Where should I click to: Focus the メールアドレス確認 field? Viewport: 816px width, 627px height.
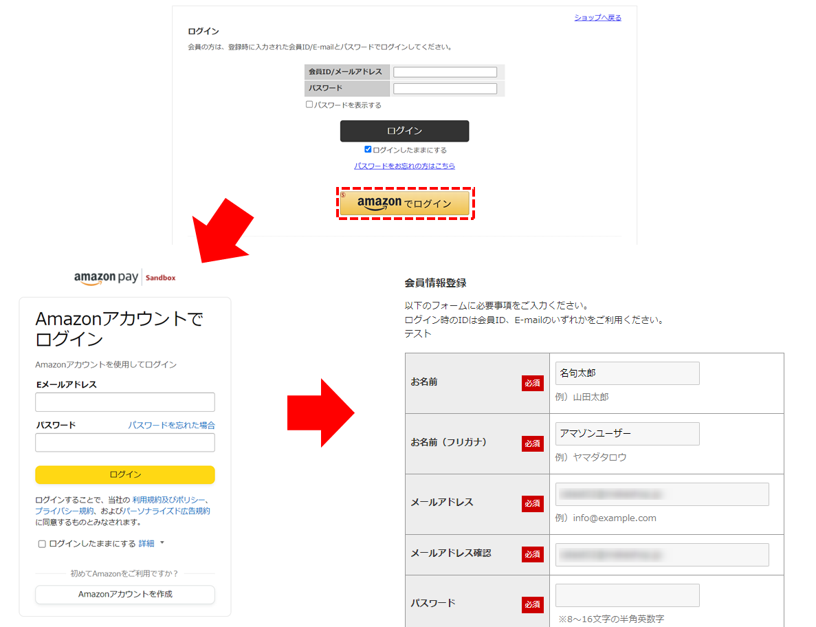(662, 555)
